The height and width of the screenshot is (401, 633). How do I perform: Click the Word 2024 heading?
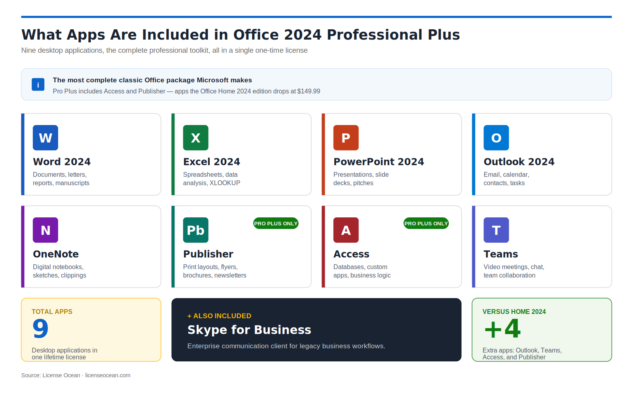[x=62, y=162]
